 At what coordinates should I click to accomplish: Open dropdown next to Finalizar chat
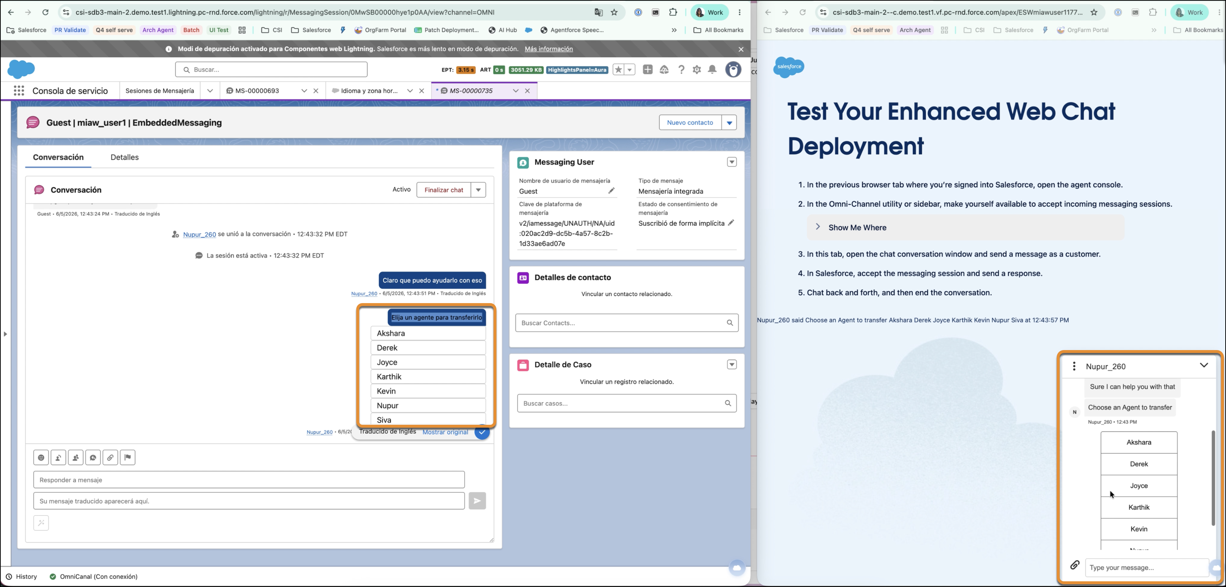(x=478, y=190)
